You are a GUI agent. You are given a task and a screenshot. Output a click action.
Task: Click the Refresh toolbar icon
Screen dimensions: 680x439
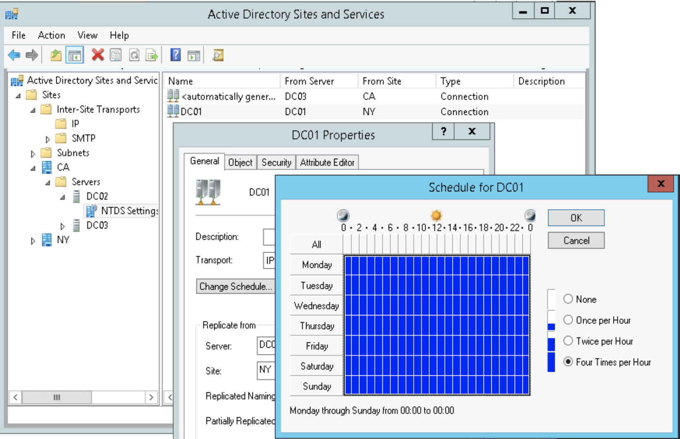[x=134, y=55]
